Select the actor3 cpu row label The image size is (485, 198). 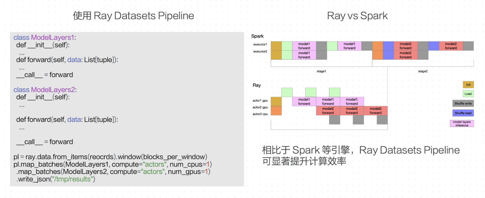coord(260,114)
